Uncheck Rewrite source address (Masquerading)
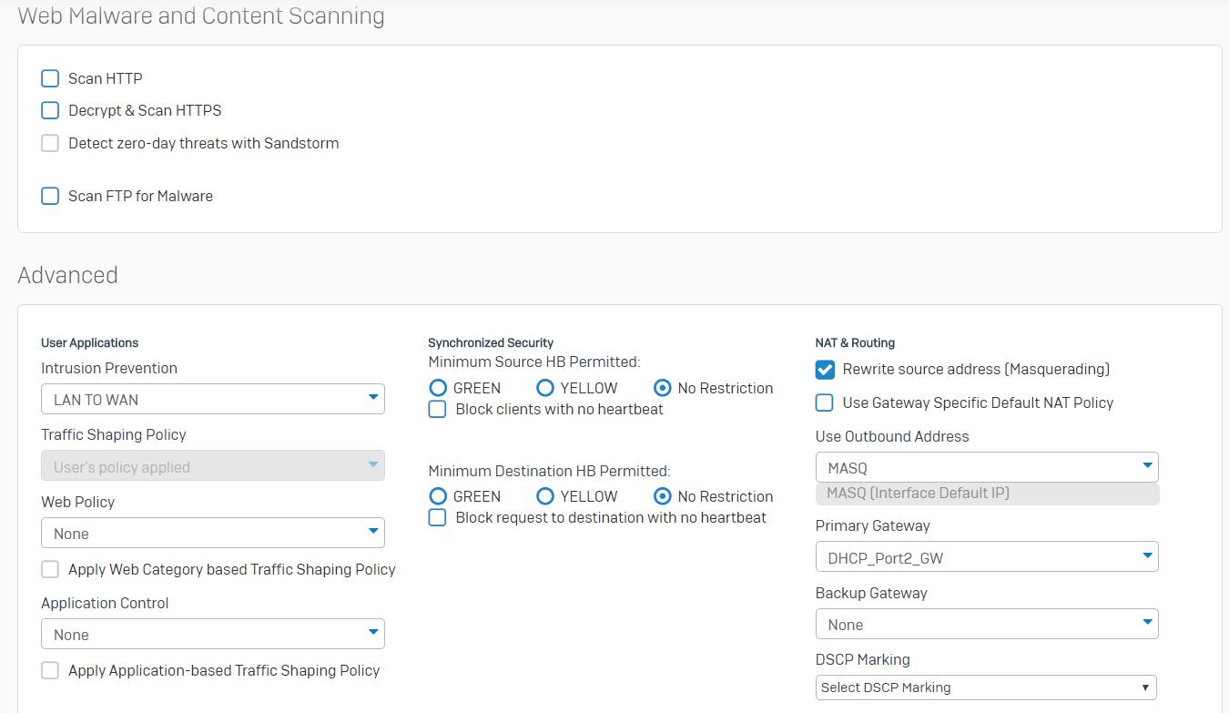Screen dimensions: 1229x713 825,370
